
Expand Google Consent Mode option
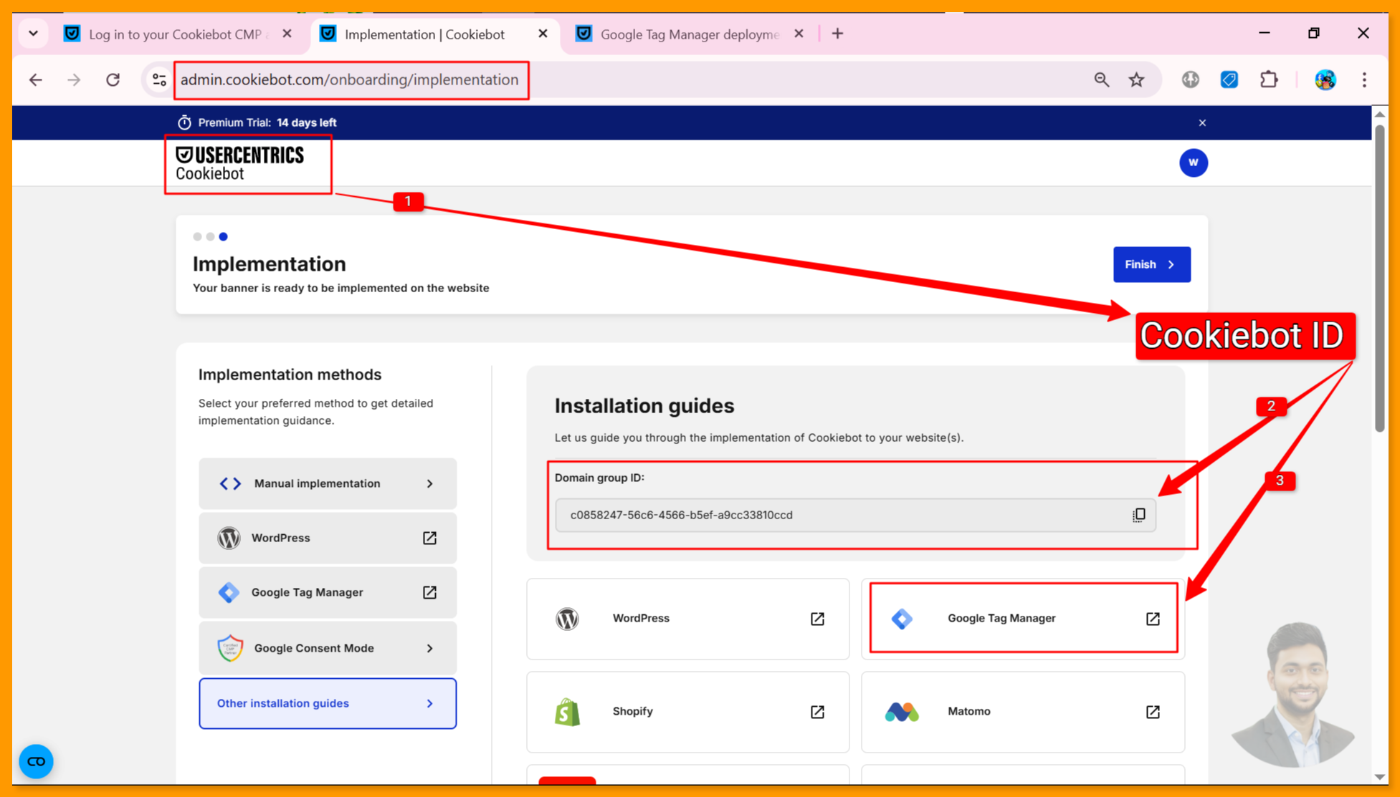[328, 648]
